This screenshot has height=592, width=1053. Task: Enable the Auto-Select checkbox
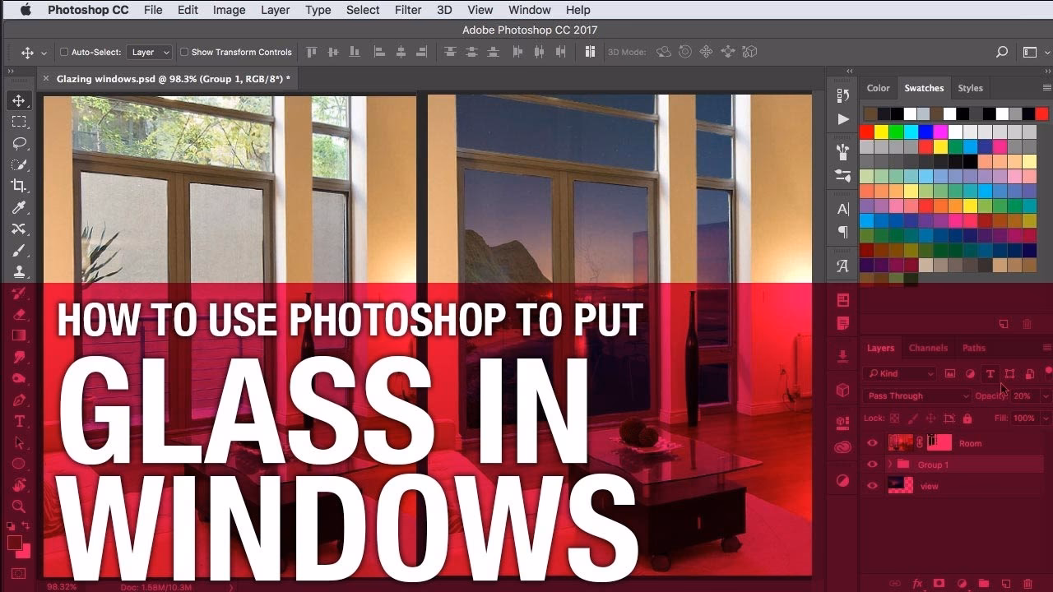[x=63, y=51]
